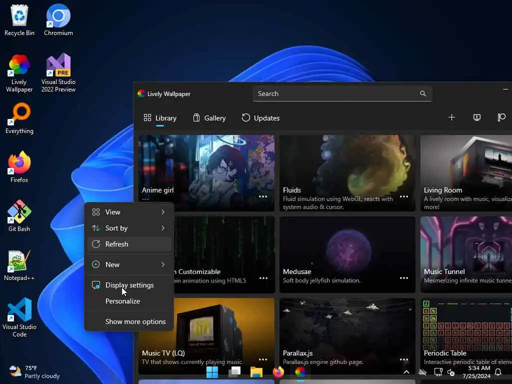Viewport: 512px width, 384px height.
Task: Click the Lively Wallpaper taskbar icon
Action: 300,372
